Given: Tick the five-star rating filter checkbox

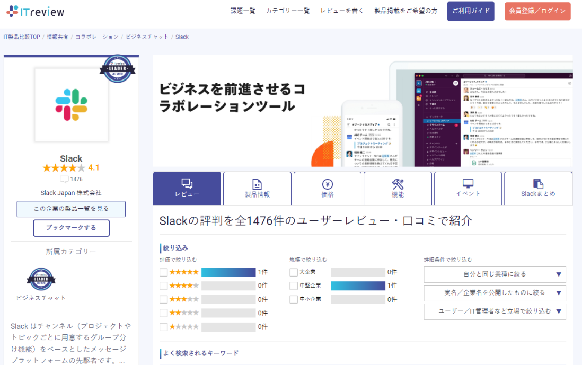Looking at the screenshot, I should (163, 272).
